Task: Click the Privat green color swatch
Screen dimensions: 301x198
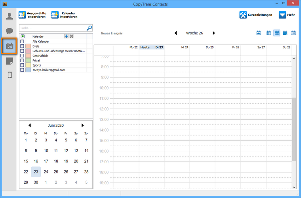Action: point(28,61)
